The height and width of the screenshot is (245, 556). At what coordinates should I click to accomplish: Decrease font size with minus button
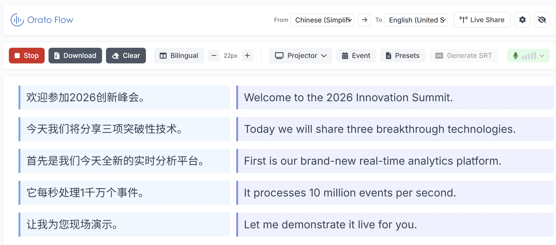point(214,56)
